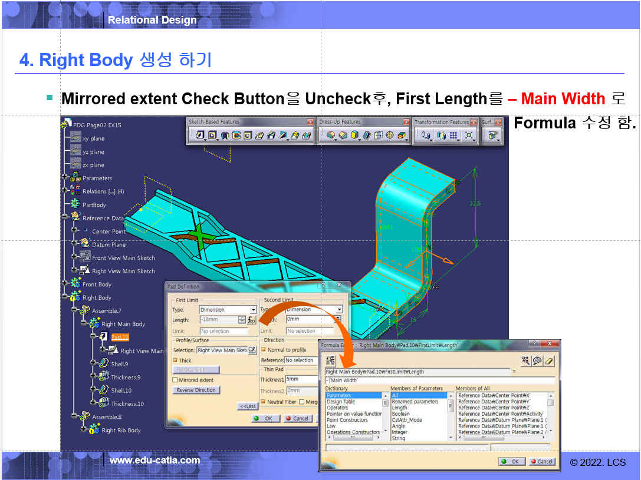Image resolution: width=641 pixels, height=480 pixels.
Task: Click the Shaft tool icon
Action: pos(224,135)
